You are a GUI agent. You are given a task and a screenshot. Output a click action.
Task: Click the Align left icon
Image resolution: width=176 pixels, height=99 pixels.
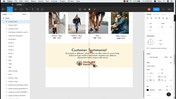point(148,18)
